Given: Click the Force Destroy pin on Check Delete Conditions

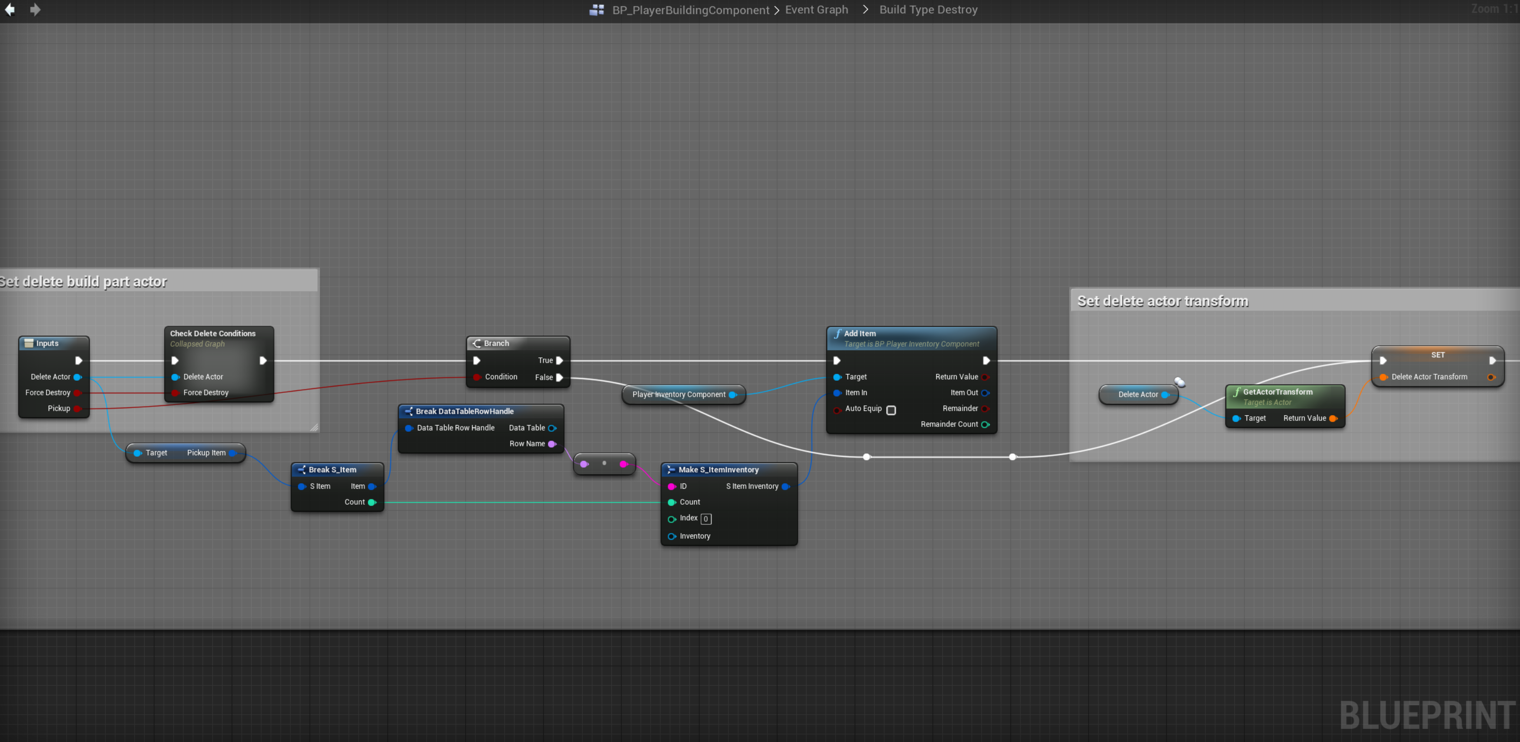Looking at the screenshot, I should tap(175, 392).
